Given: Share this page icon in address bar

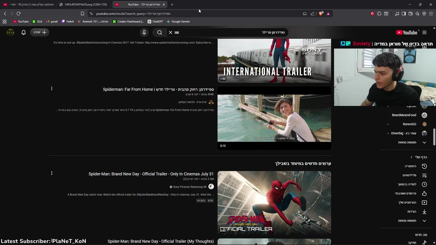Looking at the screenshot, I should pyautogui.click(x=312, y=14).
